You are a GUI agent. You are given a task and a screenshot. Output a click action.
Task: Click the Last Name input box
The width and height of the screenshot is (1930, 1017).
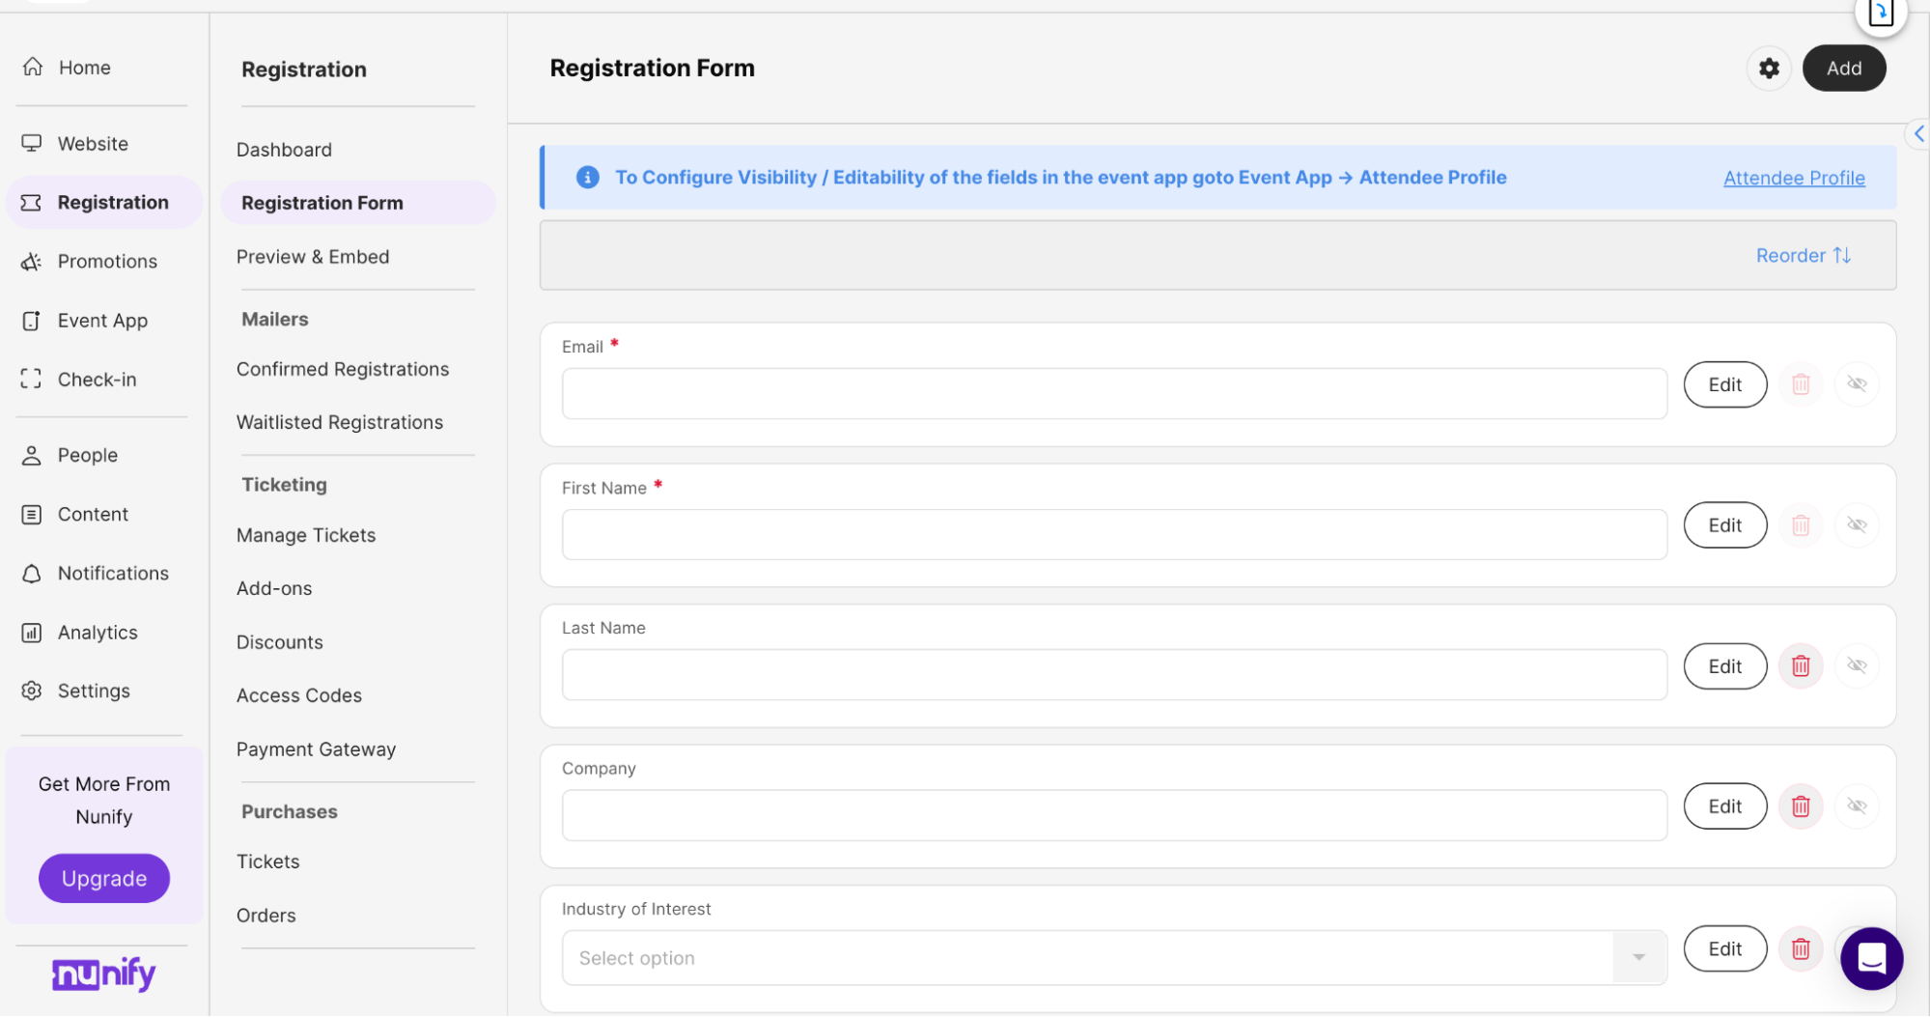(x=1114, y=674)
